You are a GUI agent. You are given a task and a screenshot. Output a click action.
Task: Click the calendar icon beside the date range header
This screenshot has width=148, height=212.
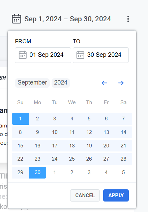coord(17,19)
